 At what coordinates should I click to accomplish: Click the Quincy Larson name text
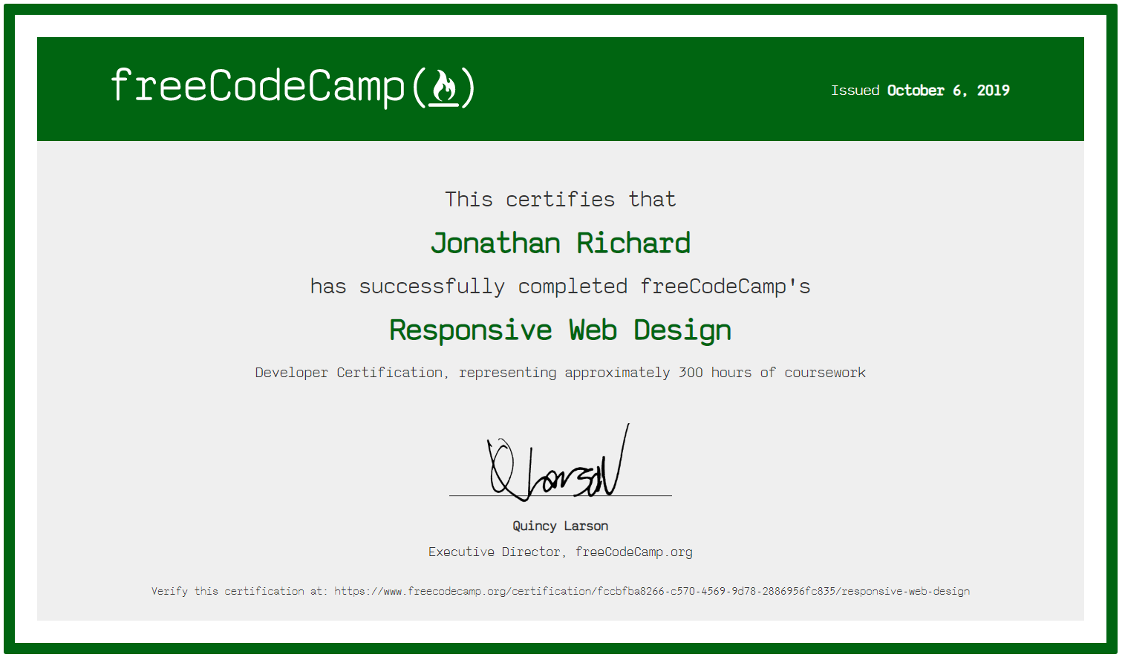[x=560, y=526]
